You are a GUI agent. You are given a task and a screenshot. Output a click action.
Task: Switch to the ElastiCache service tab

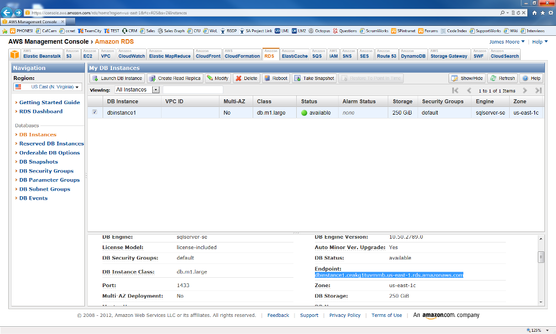[x=295, y=55]
